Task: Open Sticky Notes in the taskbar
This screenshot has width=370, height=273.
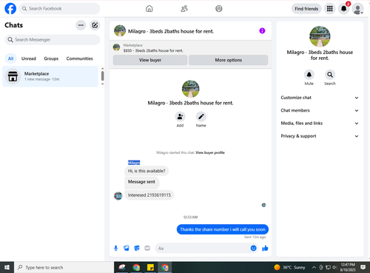Action: click(150, 267)
